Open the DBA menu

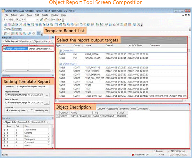(x=37, y=15)
